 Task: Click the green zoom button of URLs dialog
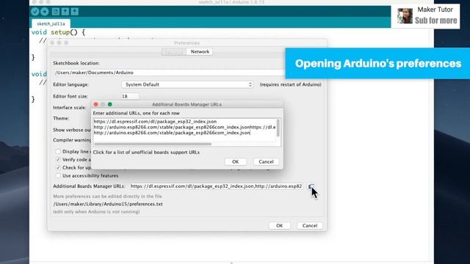coord(110,104)
